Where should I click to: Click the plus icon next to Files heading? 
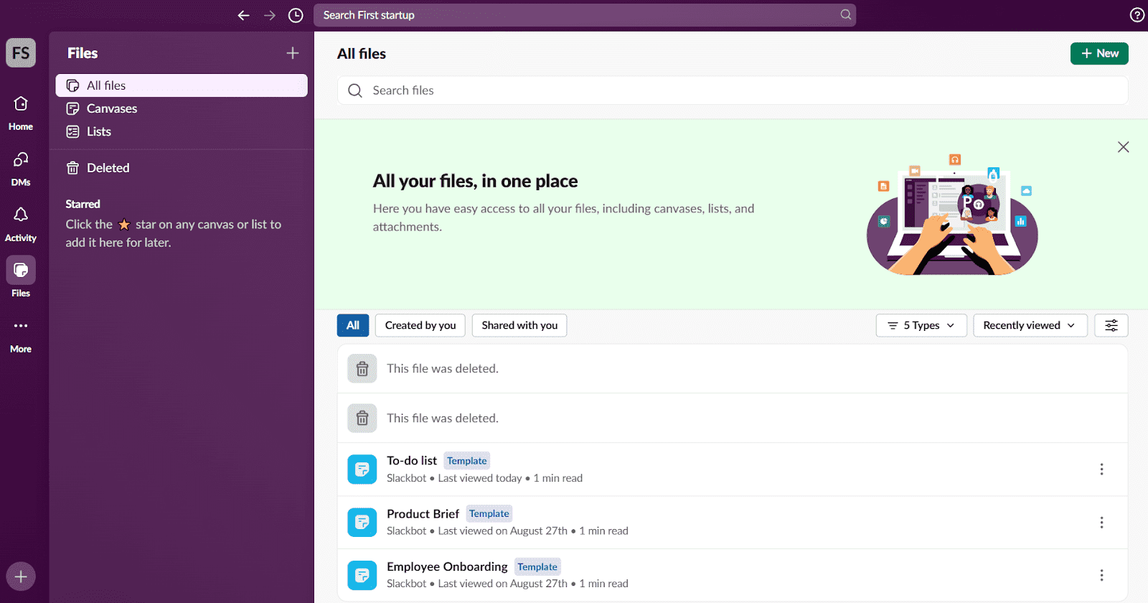coord(293,53)
